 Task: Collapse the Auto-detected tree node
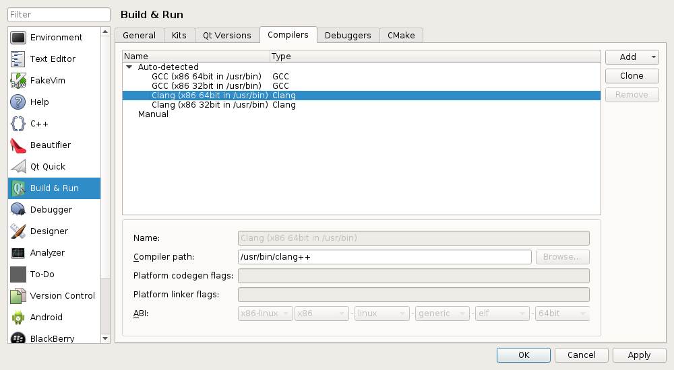(129, 67)
